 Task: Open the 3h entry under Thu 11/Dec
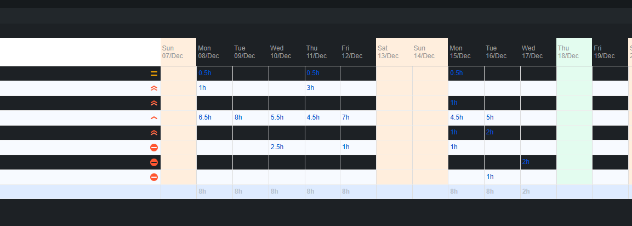[x=310, y=88]
